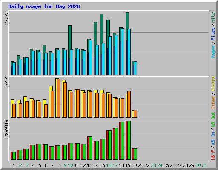218x170 pixels.
Task: Click the bright green kB Out bar for day 16
Action: point(110,145)
